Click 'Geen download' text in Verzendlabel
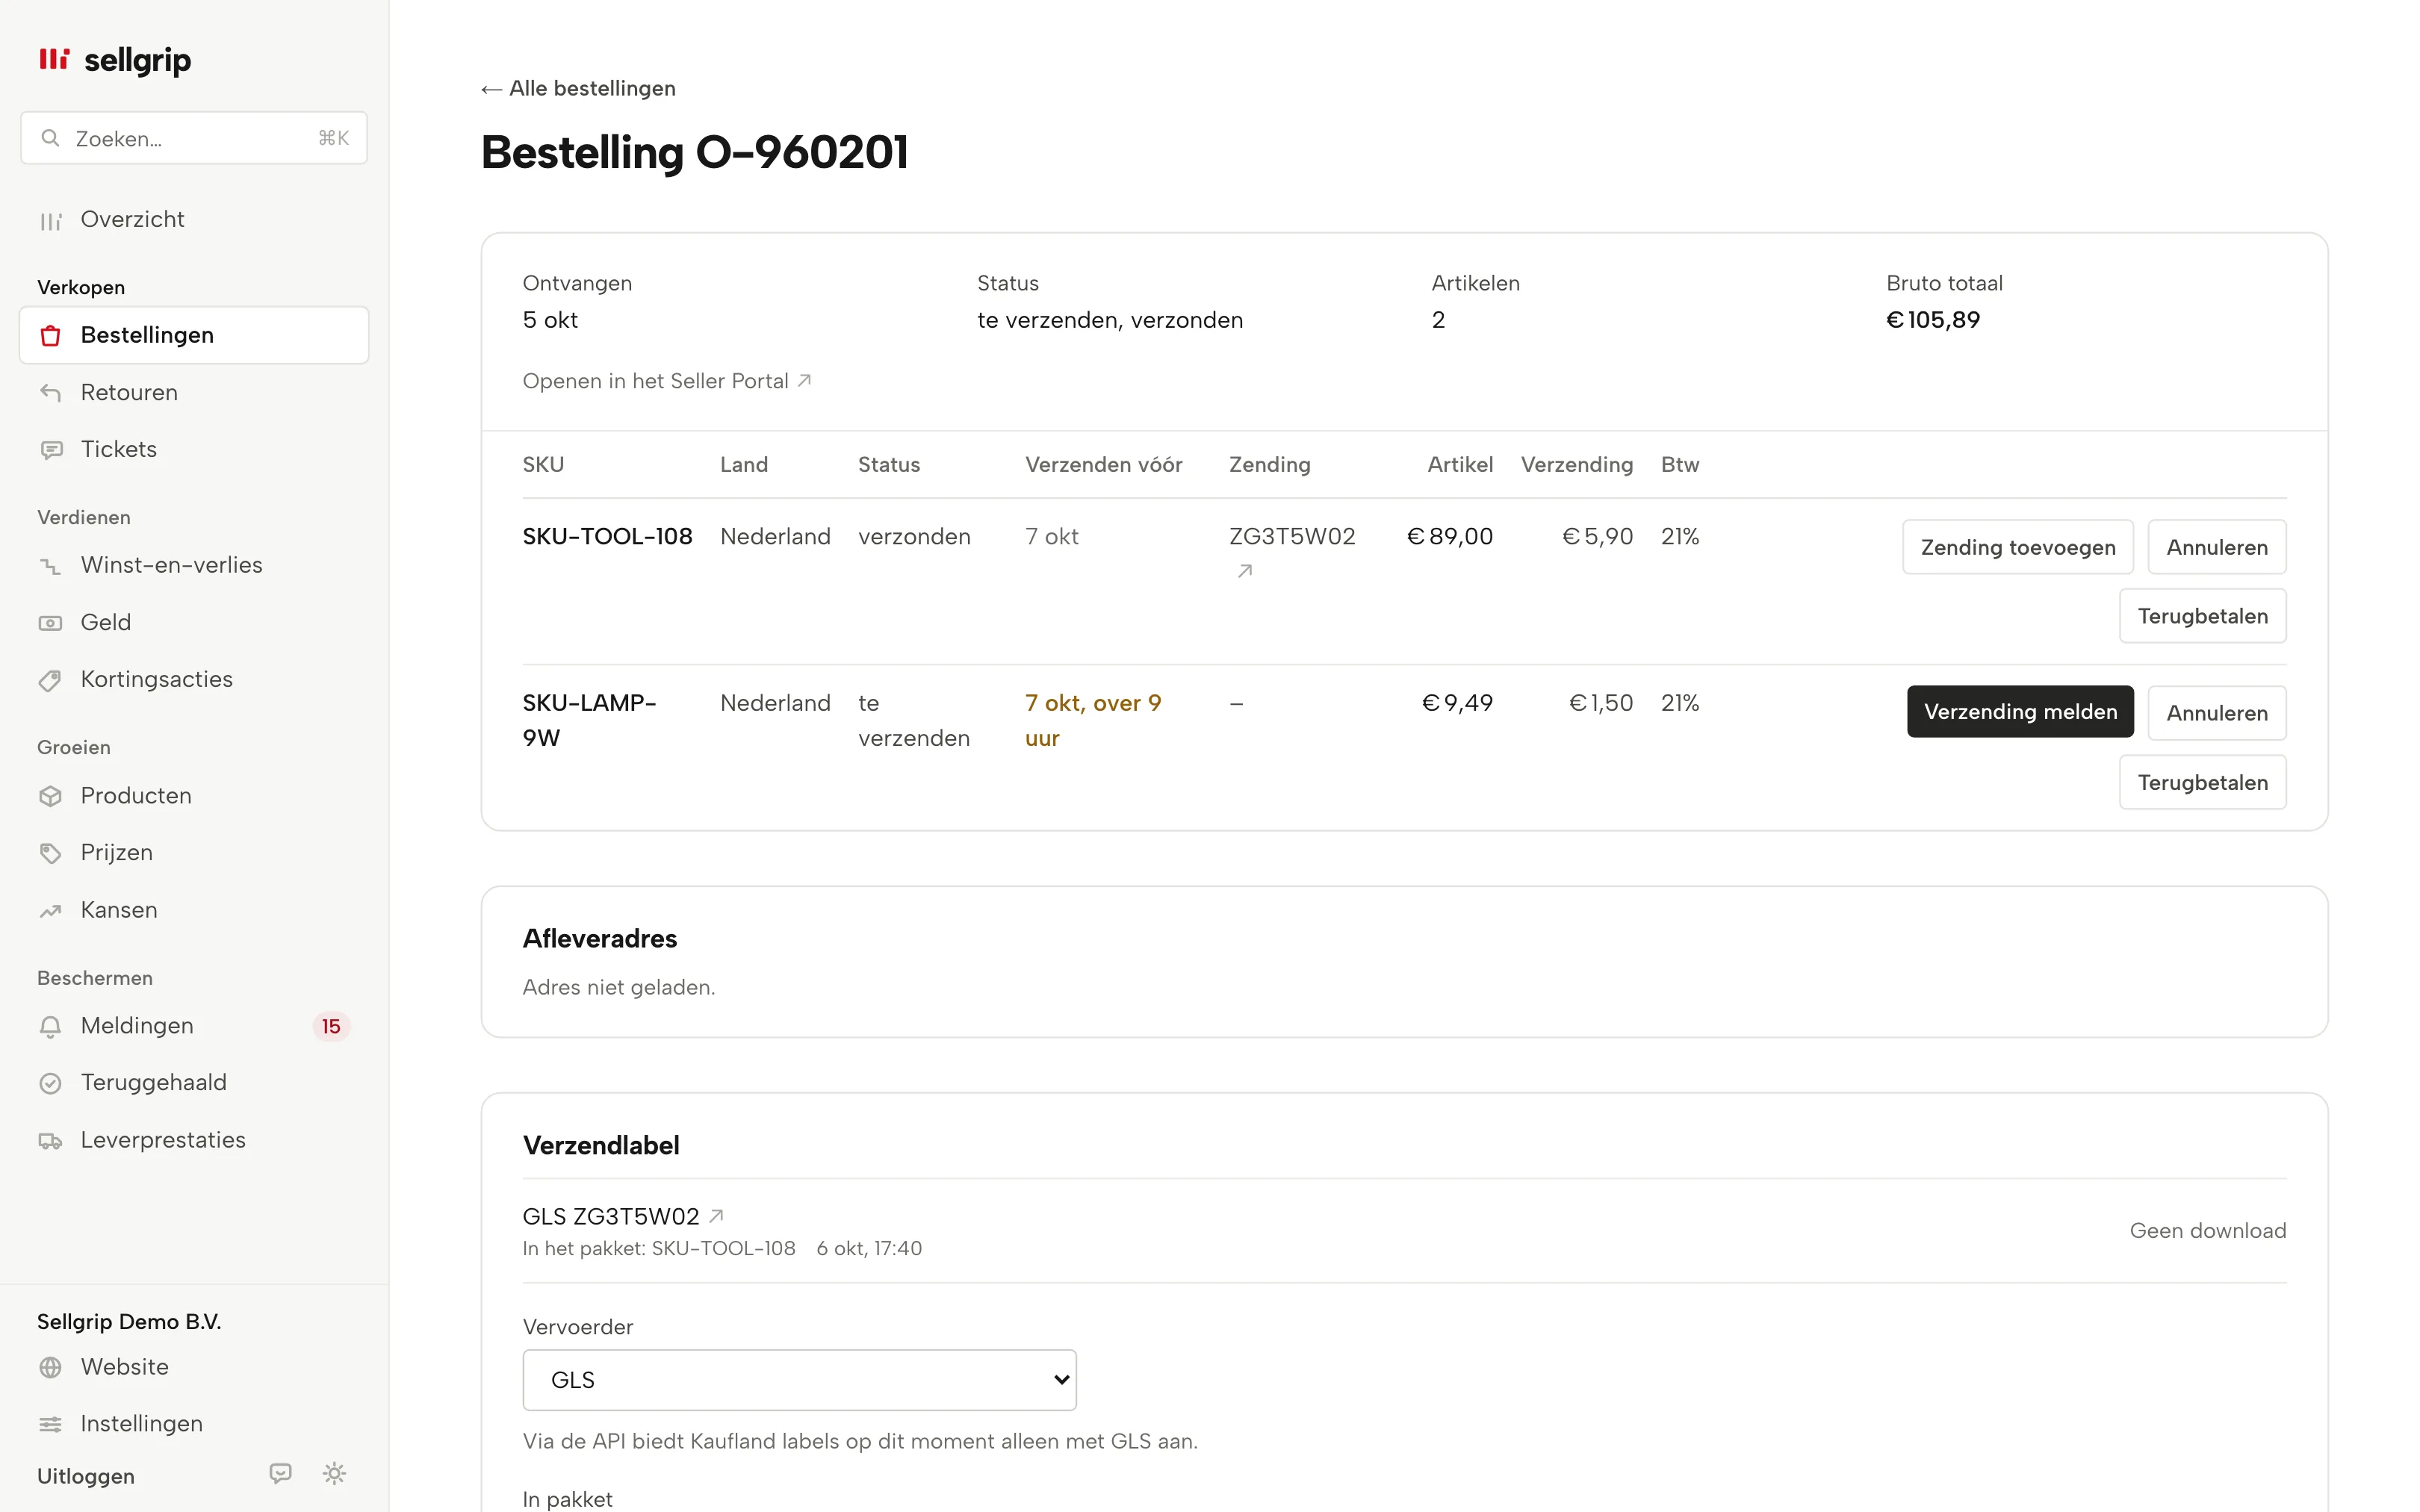 point(2207,1232)
